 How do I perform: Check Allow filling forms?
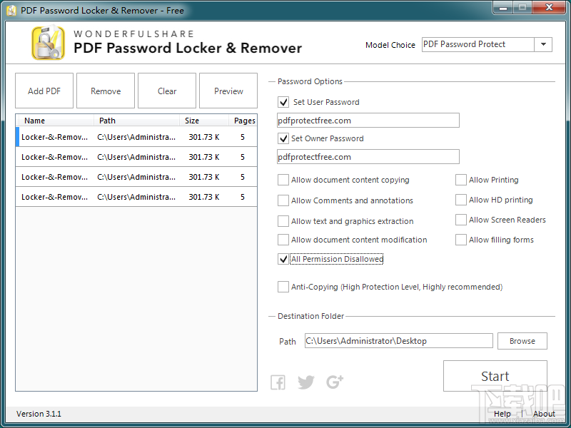point(461,240)
